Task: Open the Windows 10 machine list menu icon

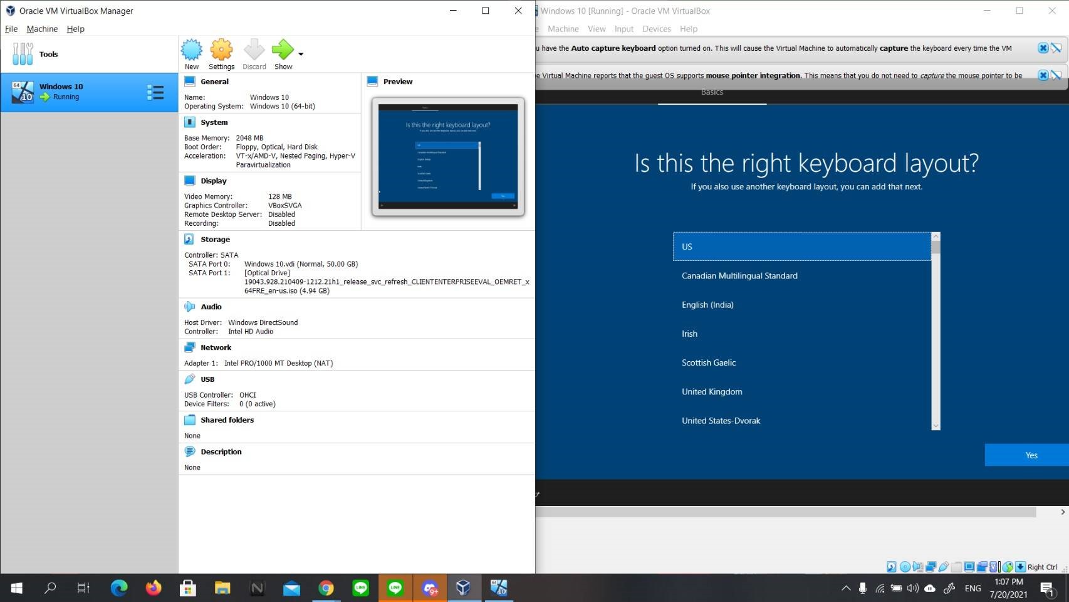Action: (155, 93)
